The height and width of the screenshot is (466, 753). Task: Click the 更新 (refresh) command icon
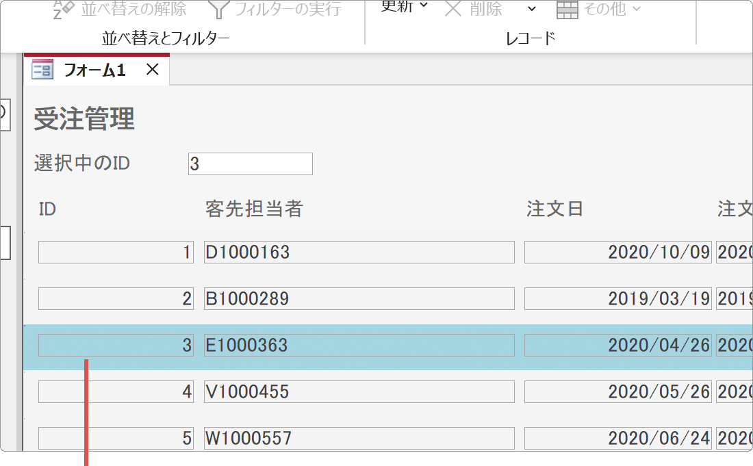396,5
